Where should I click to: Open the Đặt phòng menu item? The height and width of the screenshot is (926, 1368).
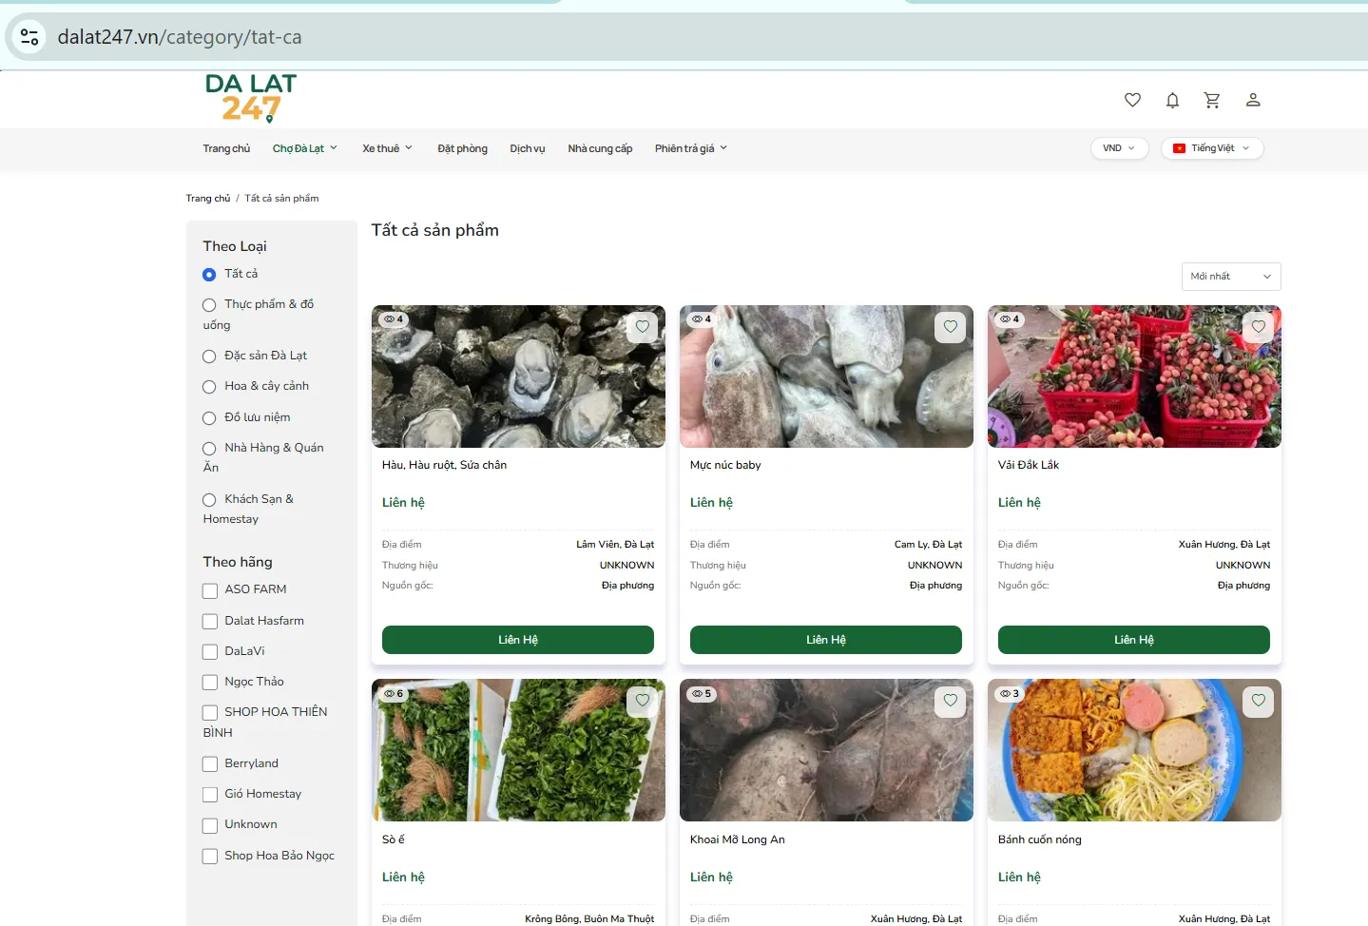462,148
